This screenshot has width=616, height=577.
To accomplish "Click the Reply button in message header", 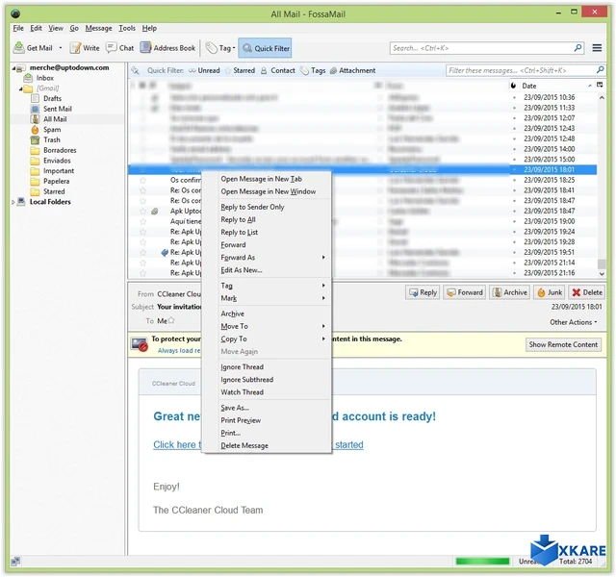I will pos(423,292).
